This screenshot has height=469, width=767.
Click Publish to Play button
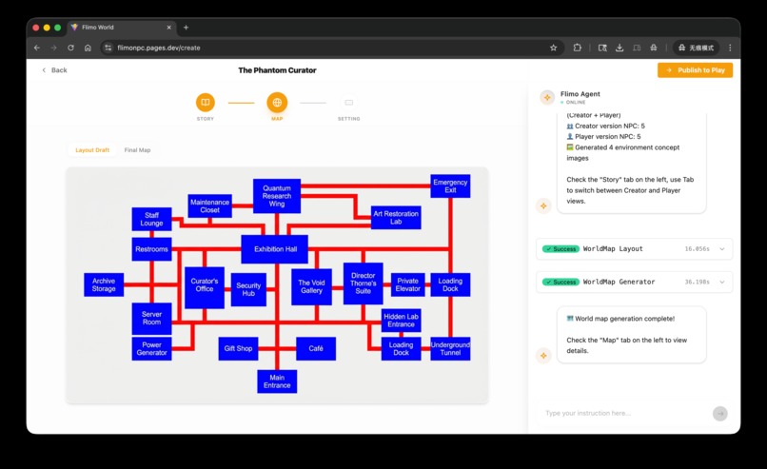coord(695,70)
